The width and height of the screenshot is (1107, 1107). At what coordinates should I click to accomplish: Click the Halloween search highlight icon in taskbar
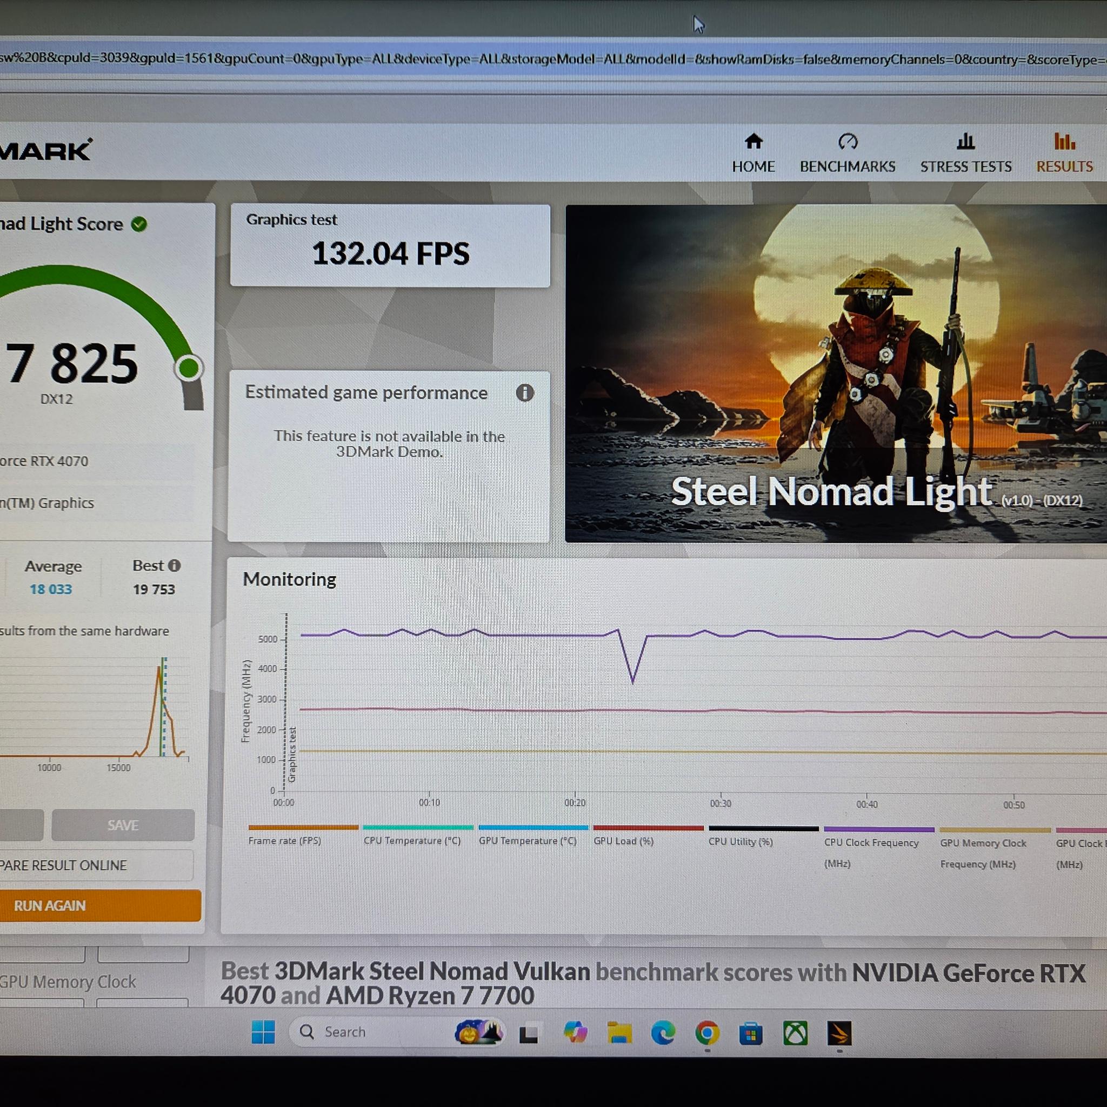[479, 1032]
